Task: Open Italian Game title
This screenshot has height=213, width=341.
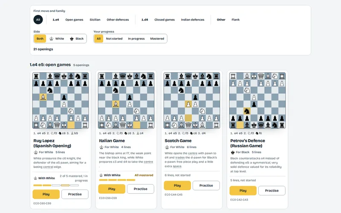Action: tap(112, 141)
